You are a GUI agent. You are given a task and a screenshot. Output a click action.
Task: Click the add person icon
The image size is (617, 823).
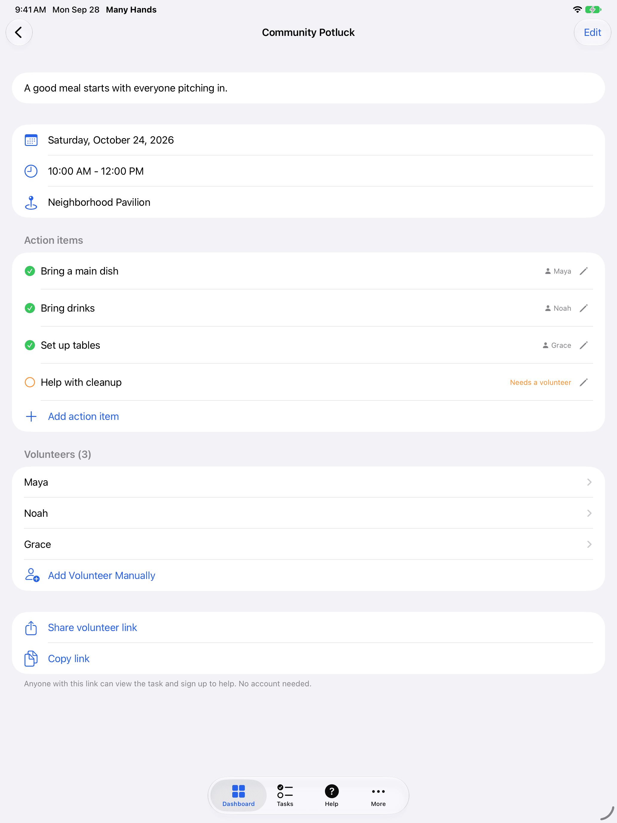(32, 575)
